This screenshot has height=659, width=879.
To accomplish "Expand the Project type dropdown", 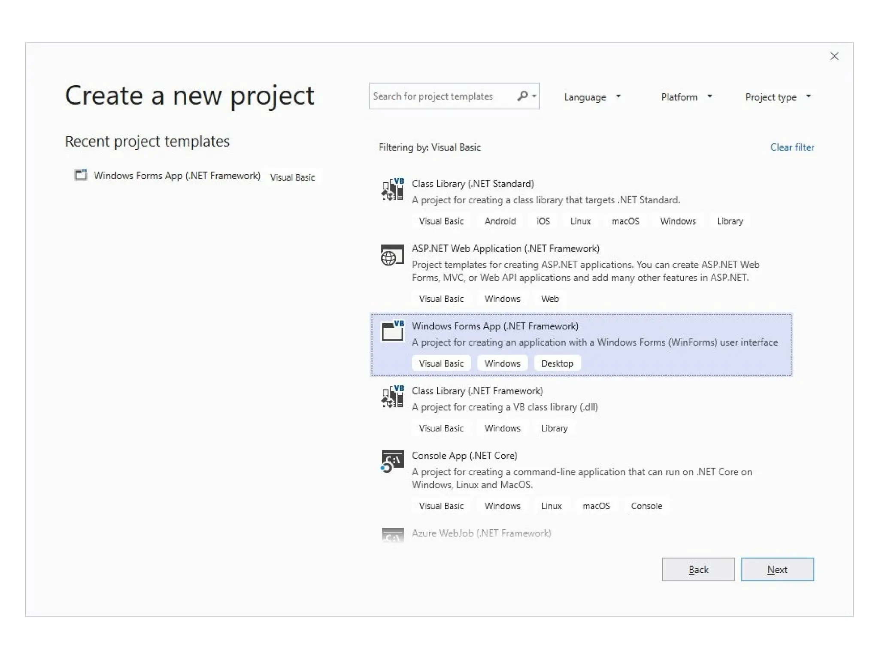I will pyautogui.click(x=777, y=97).
